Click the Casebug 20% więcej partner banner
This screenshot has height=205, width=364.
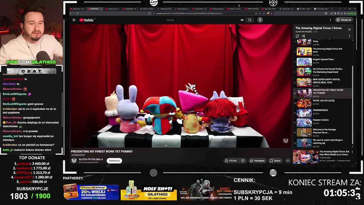(91, 192)
